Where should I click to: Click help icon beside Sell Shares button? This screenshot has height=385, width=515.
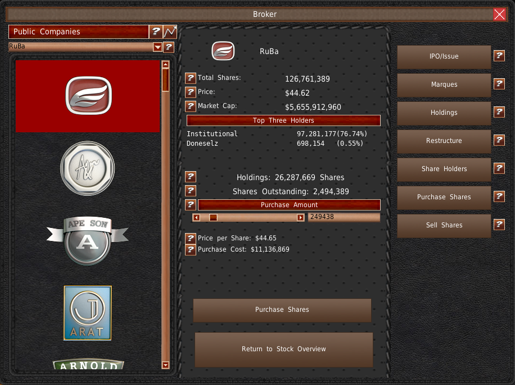coord(499,225)
